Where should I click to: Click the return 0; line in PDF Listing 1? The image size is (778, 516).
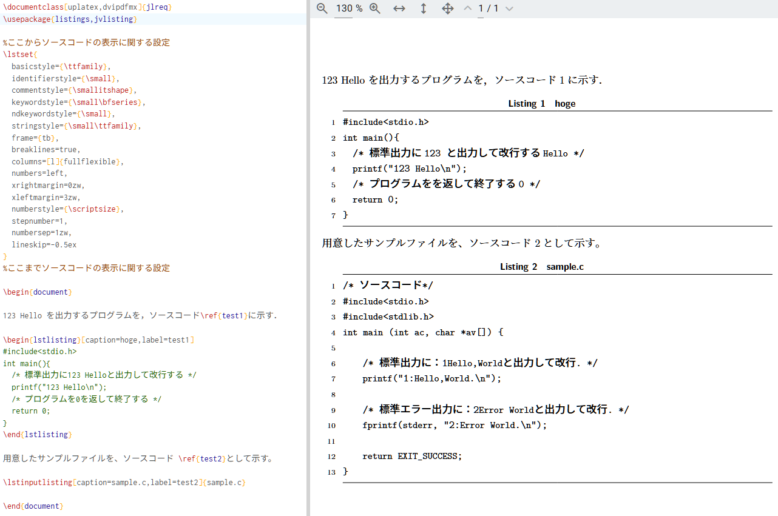[x=375, y=199]
